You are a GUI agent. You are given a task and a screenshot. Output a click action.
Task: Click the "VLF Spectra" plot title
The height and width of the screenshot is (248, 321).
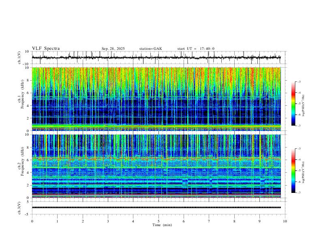pyautogui.click(x=46, y=49)
